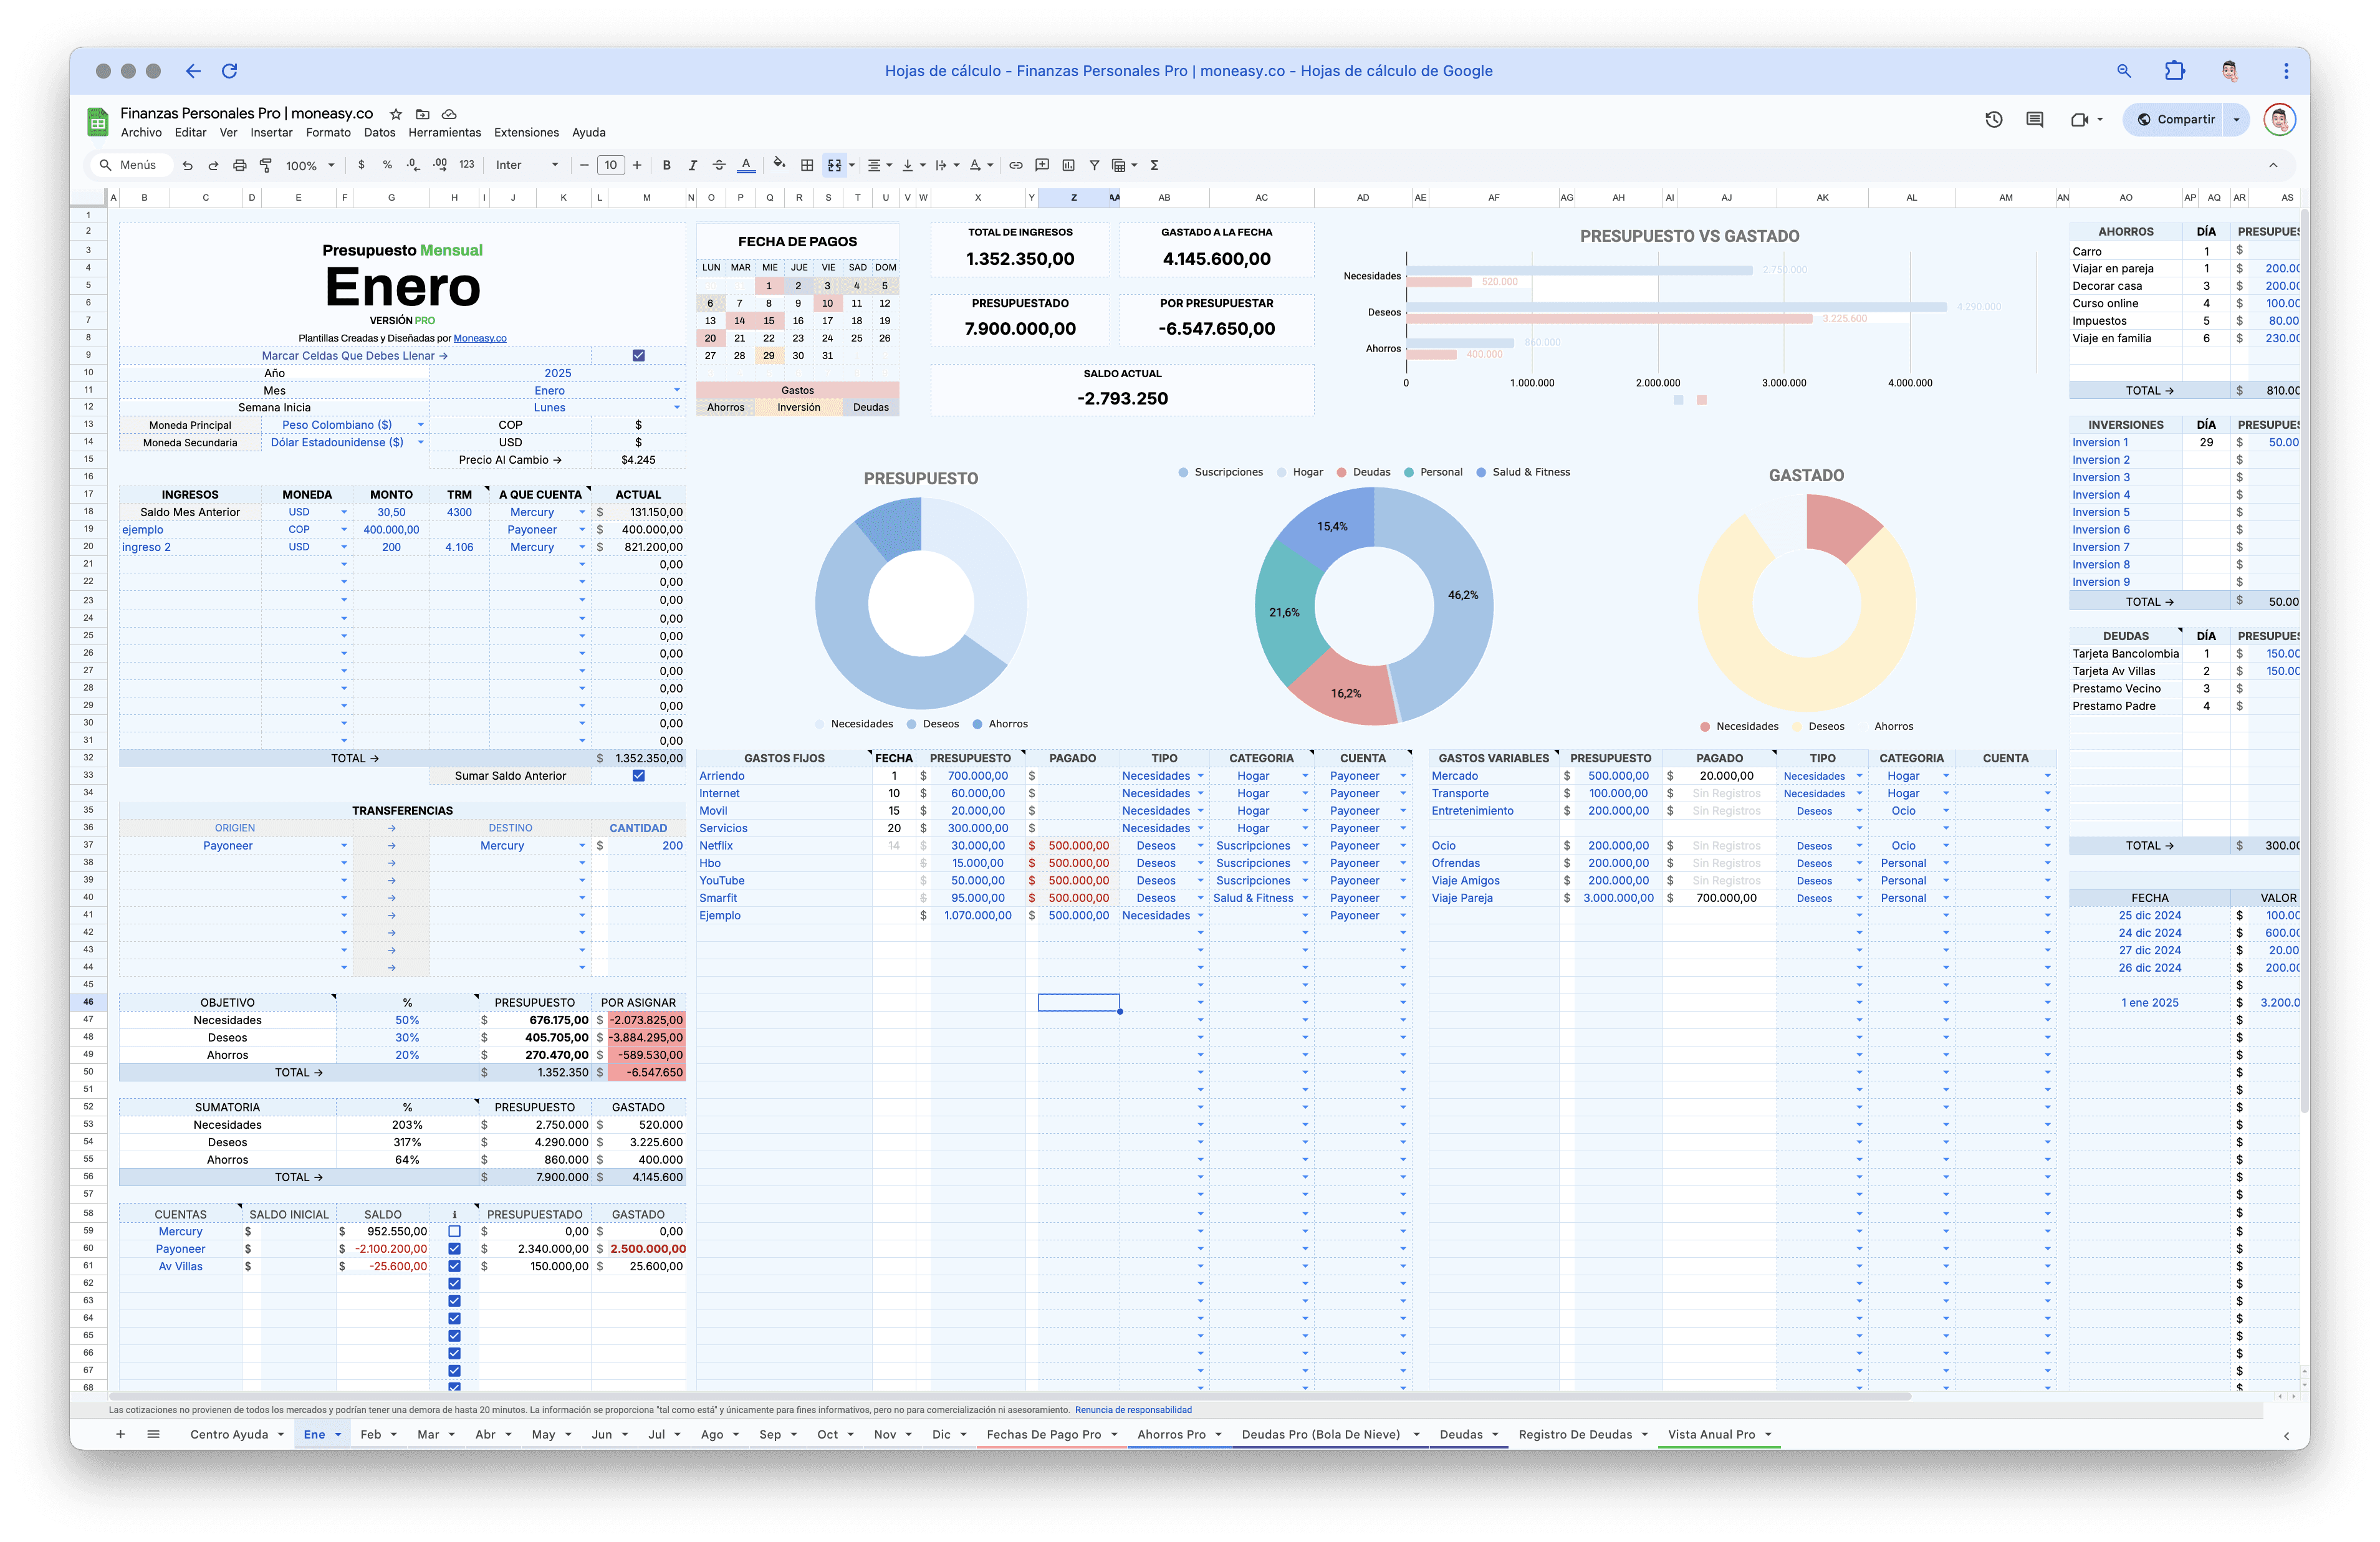This screenshot has width=2380, height=1542.
Task: Switch to the Feb sheet tab
Action: click(371, 1435)
